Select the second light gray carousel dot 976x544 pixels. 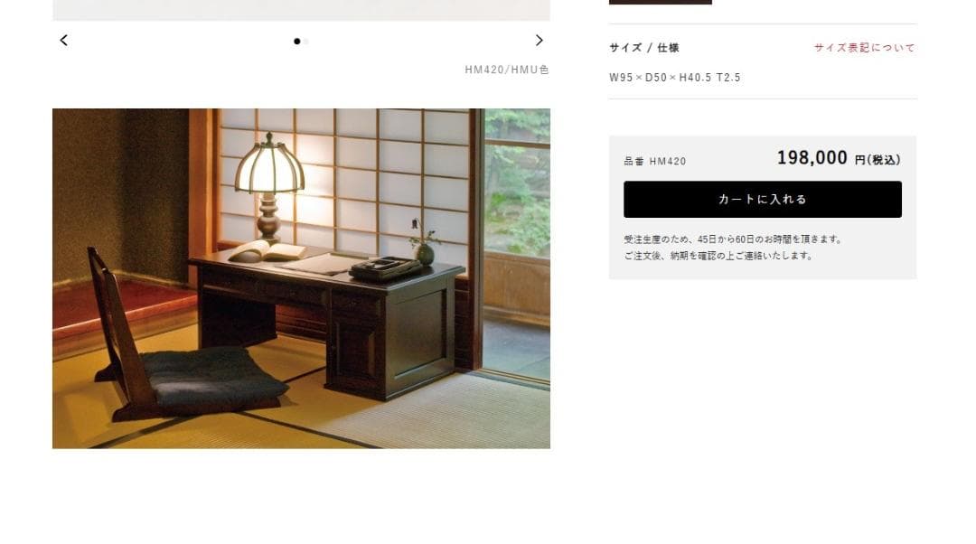[x=305, y=42]
